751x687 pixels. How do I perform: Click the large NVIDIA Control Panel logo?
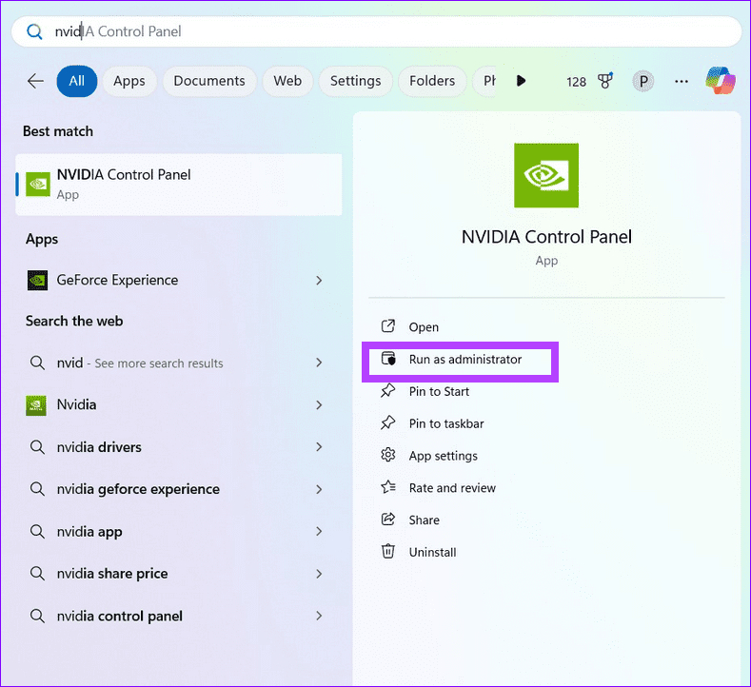[x=546, y=175]
